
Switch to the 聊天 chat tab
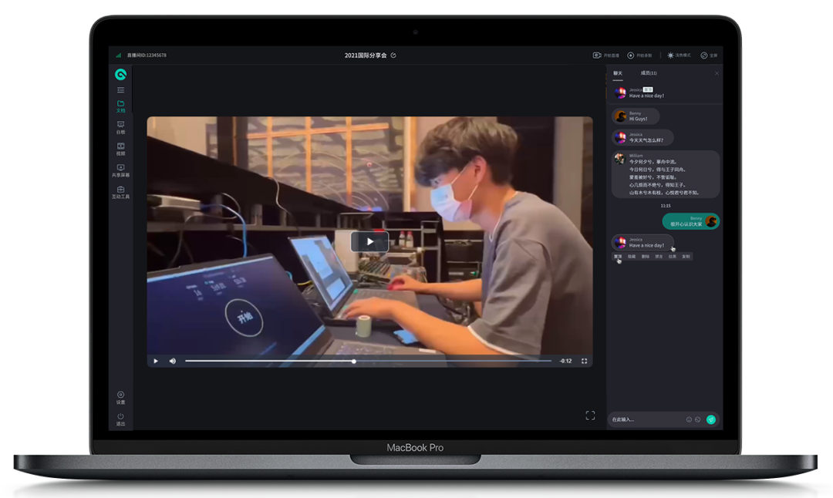click(617, 73)
